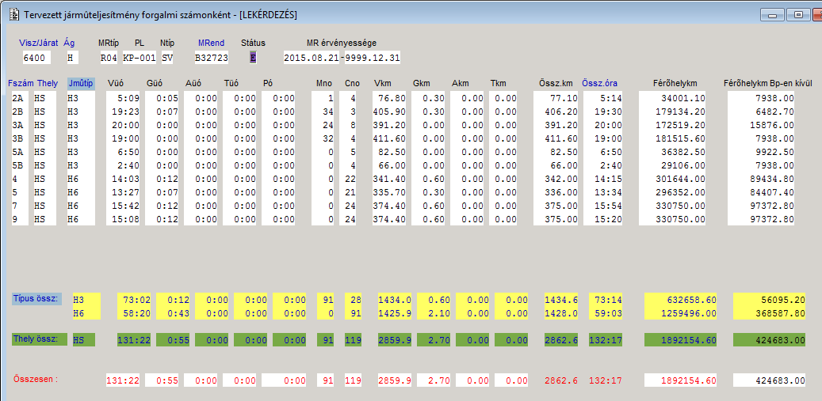Click the MRtíp field showing R04
822x401 pixels.
[x=109, y=58]
